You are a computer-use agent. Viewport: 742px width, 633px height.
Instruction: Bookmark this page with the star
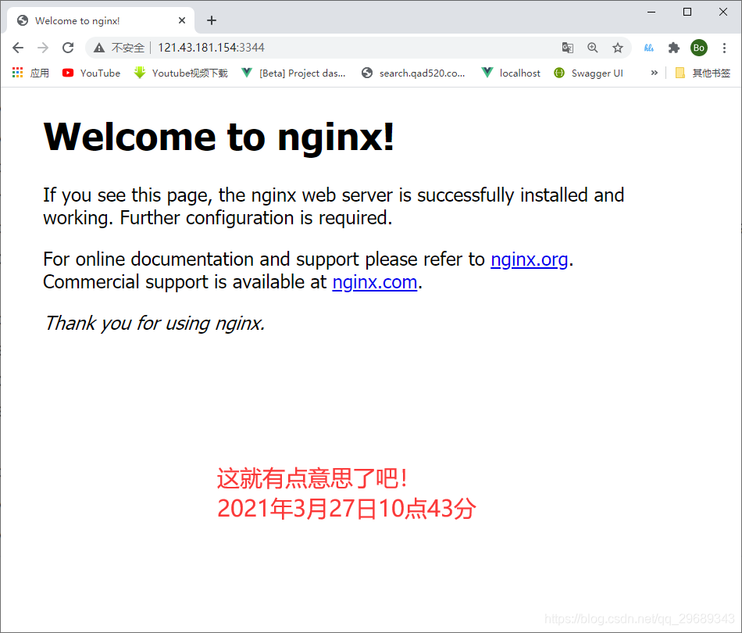point(618,48)
